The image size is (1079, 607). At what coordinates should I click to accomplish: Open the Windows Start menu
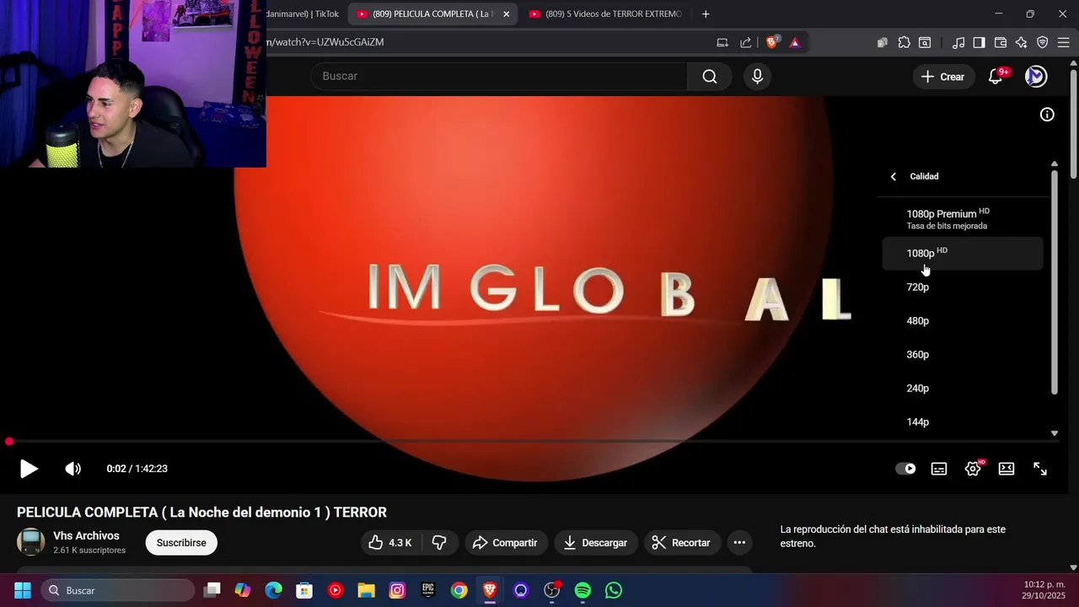tap(23, 590)
